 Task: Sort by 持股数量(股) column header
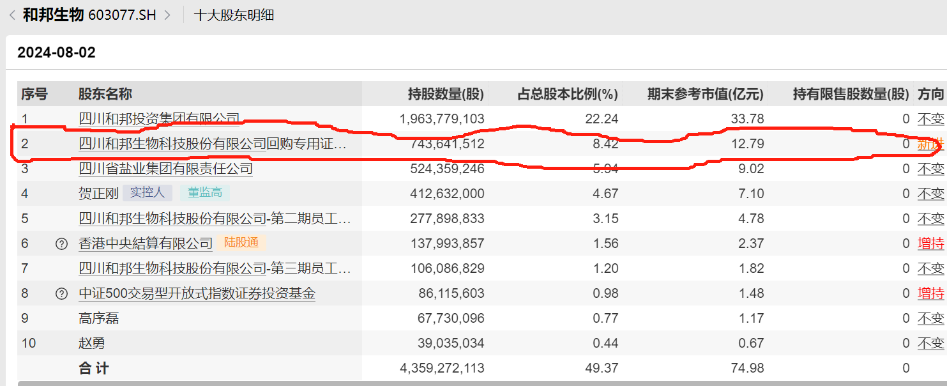(446, 95)
